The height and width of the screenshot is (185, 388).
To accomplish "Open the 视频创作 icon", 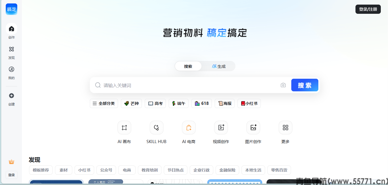I will 221,128.
